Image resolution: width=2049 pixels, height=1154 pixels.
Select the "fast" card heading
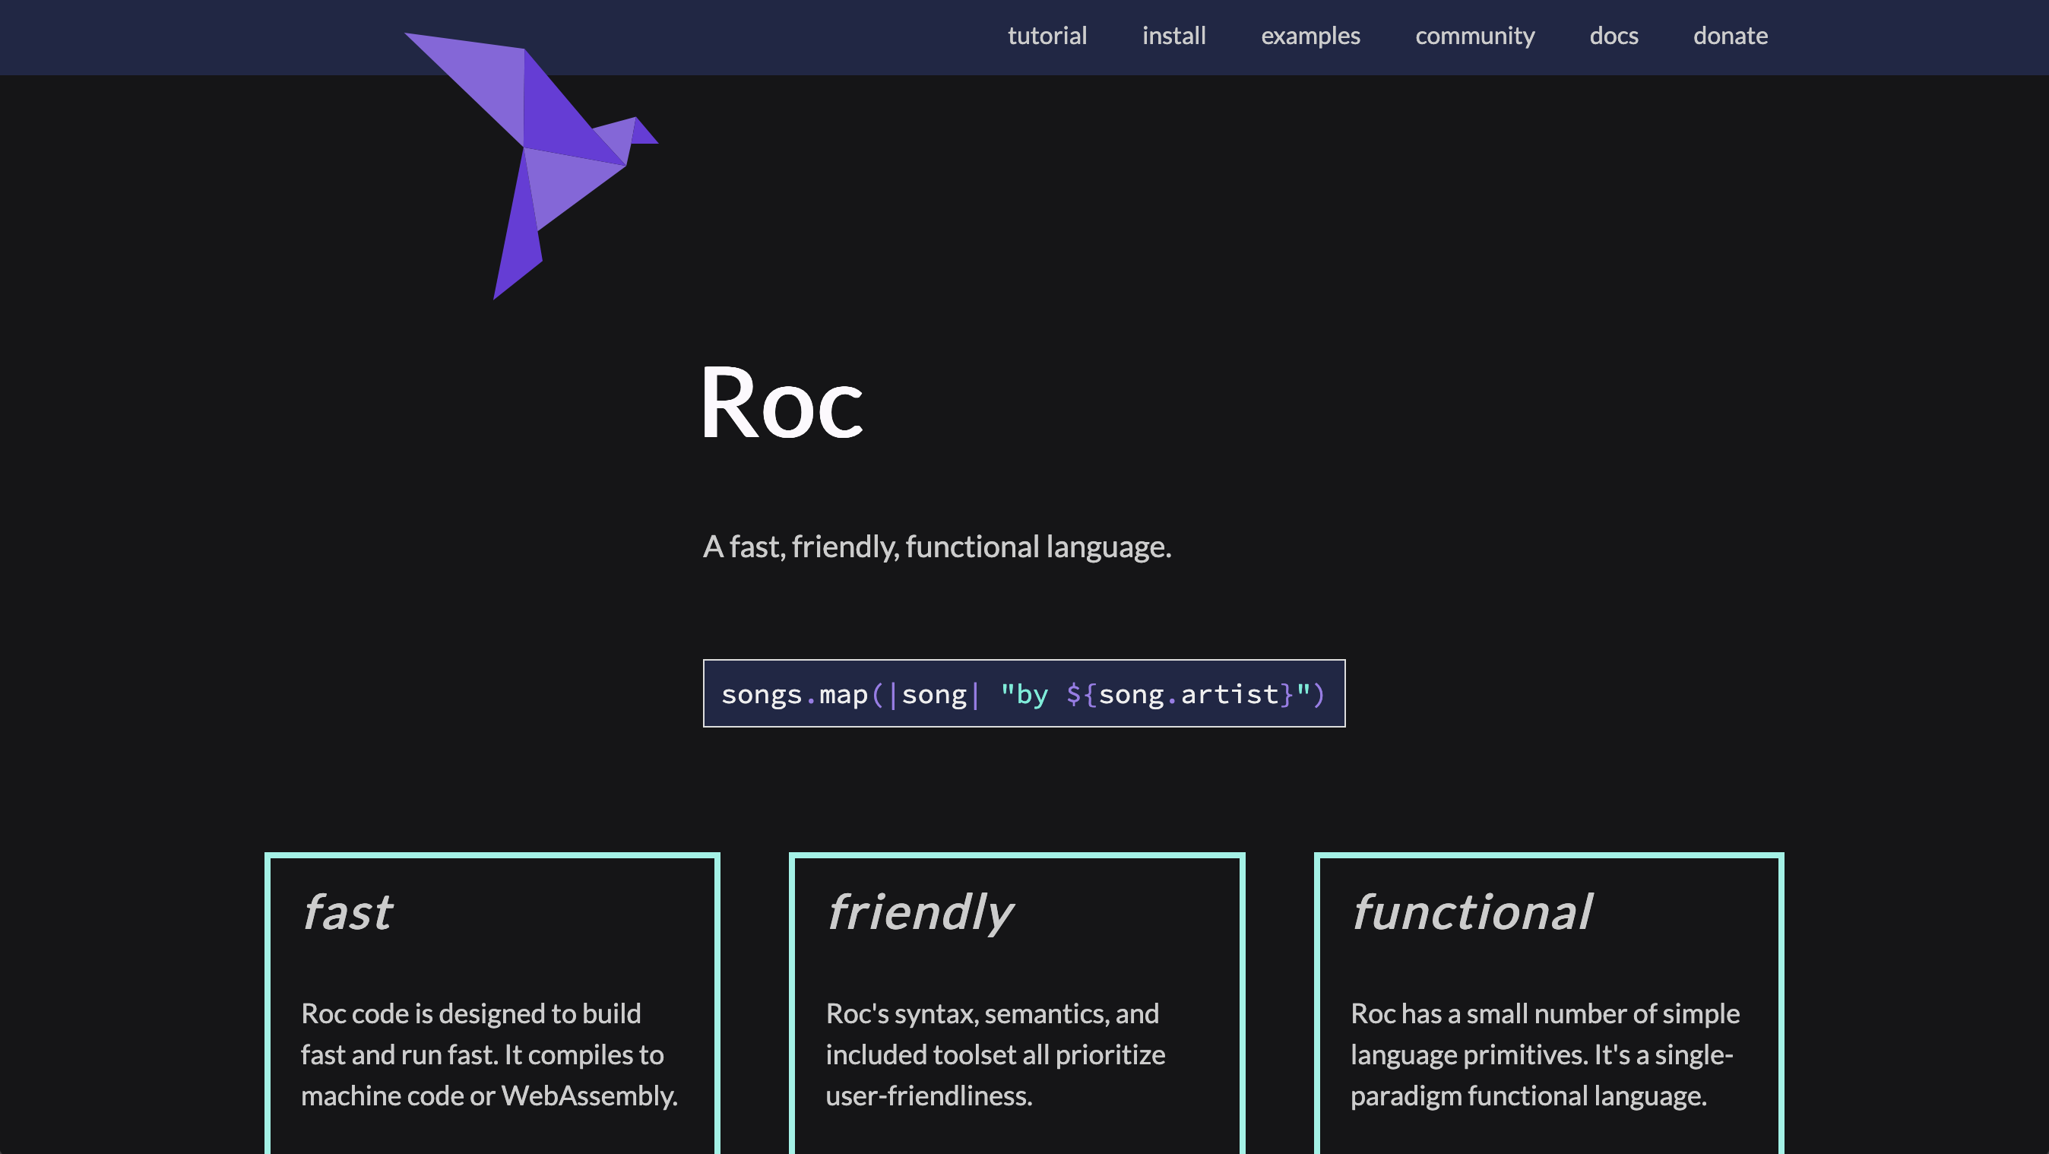click(x=347, y=912)
